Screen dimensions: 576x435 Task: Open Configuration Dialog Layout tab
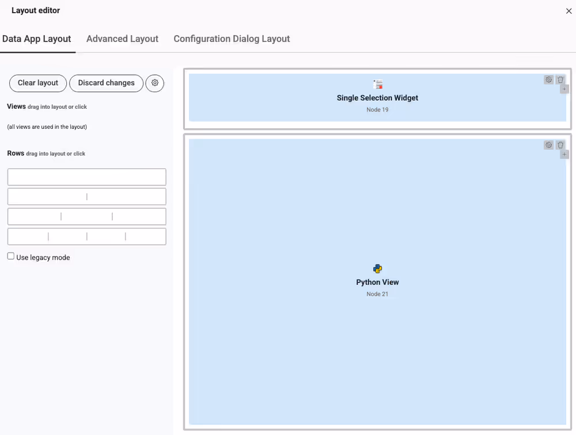(x=232, y=39)
